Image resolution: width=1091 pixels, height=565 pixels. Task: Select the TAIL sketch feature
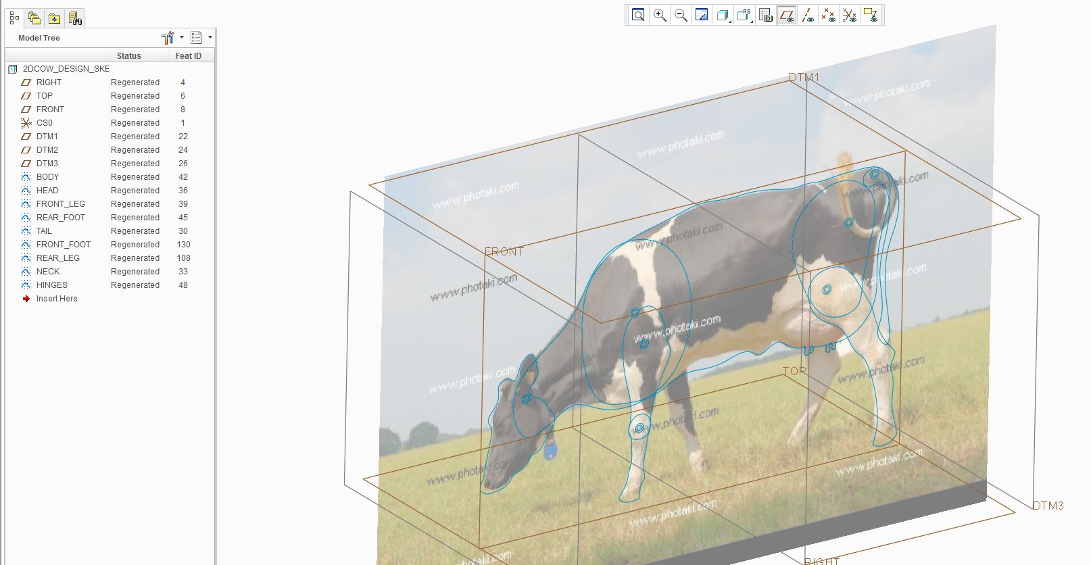click(44, 231)
